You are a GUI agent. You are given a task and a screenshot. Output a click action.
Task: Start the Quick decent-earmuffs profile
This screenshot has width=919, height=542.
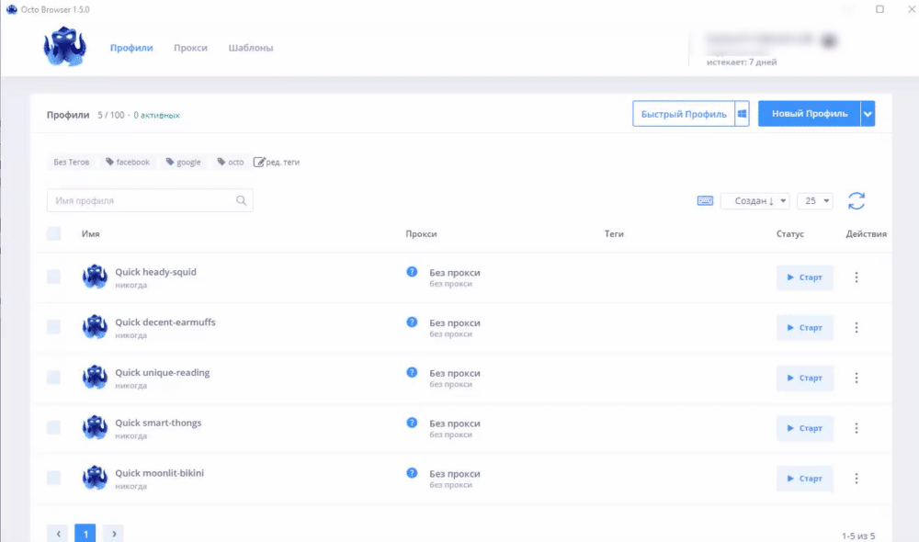point(805,328)
